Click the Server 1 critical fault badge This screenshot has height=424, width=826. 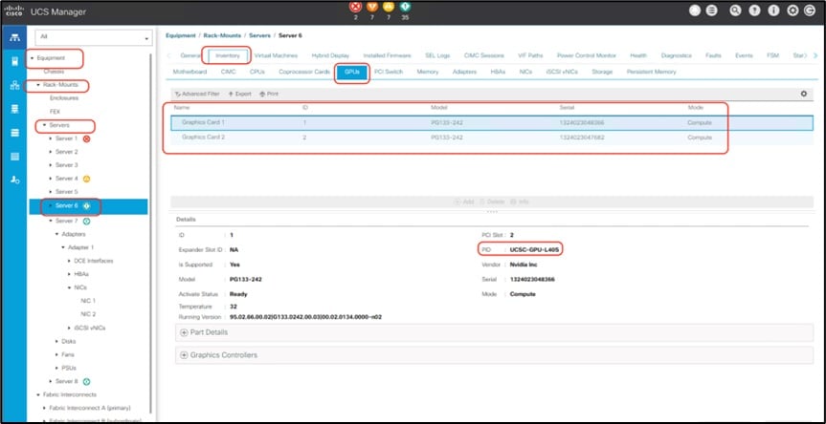pyautogui.click(x=87, y=138)
